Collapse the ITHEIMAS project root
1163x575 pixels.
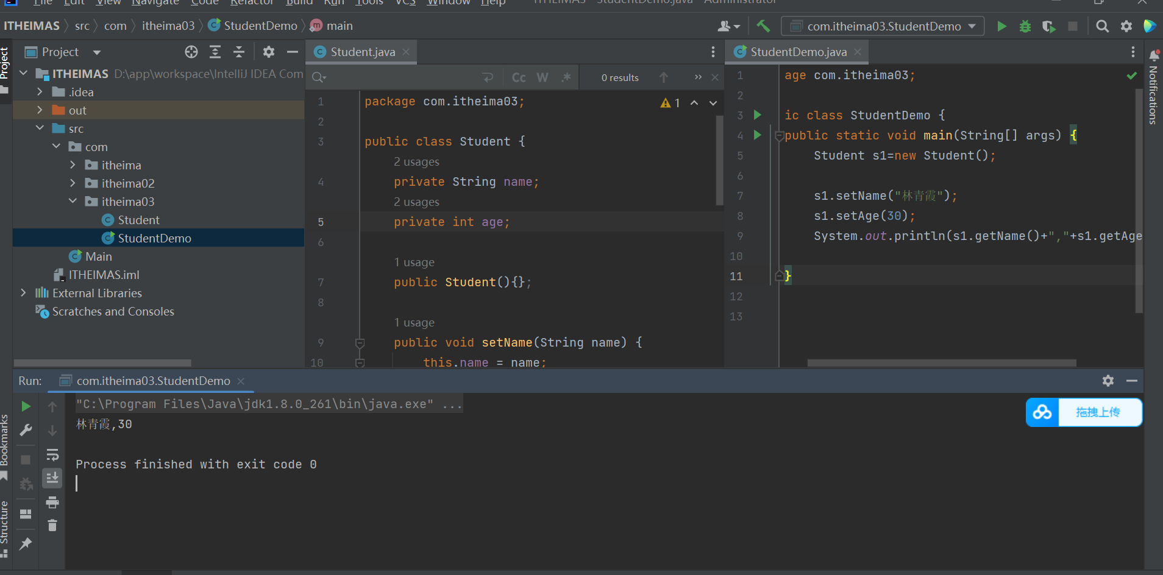(24, 73)
